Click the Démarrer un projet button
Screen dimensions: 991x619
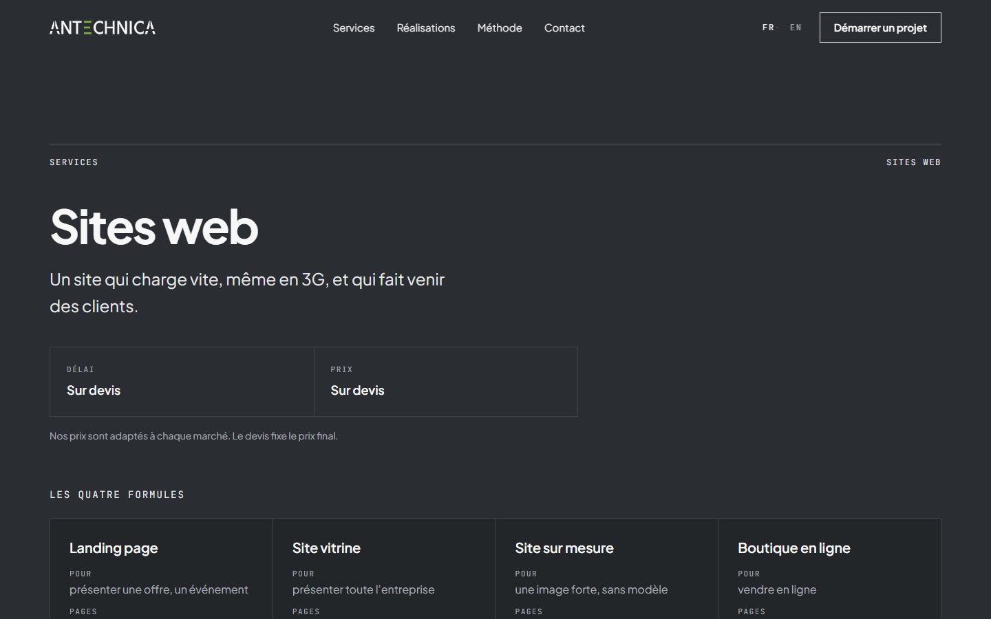coord(880,28)
